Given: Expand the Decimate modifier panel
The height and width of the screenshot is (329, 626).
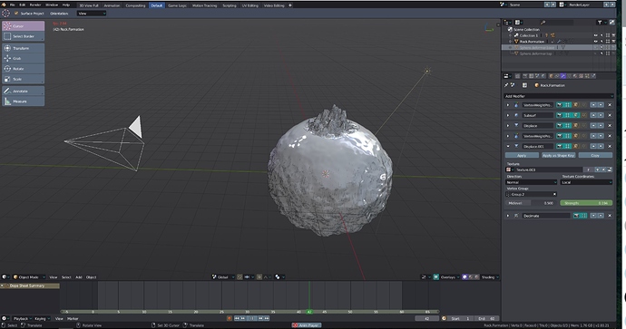Looking at the screenshot, I should coord(508,216).
